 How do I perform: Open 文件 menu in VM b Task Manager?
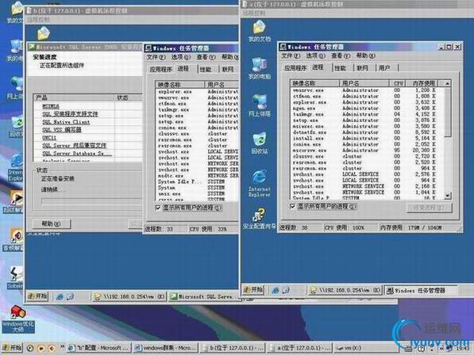coord(156,57)
